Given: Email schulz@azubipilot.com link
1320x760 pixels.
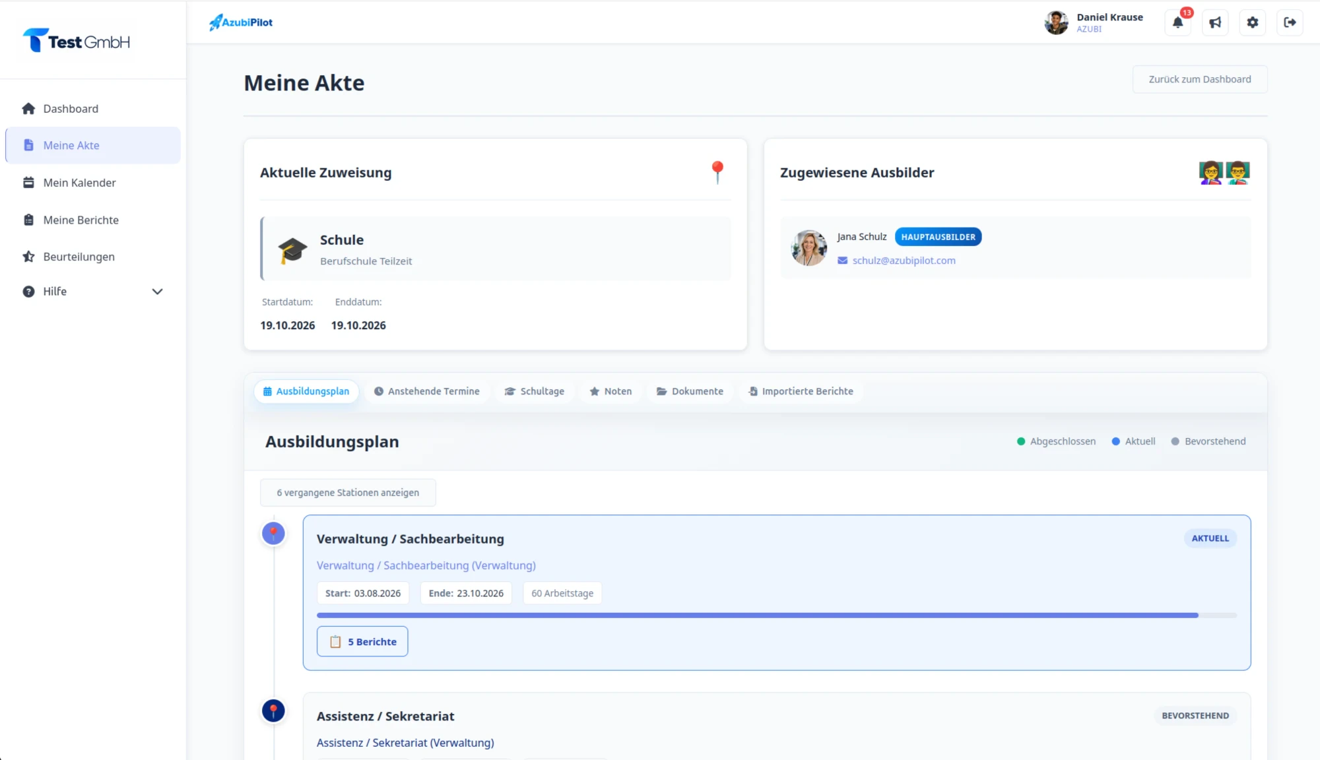Looking at the screenshot, I should click(x=904, y=261).
